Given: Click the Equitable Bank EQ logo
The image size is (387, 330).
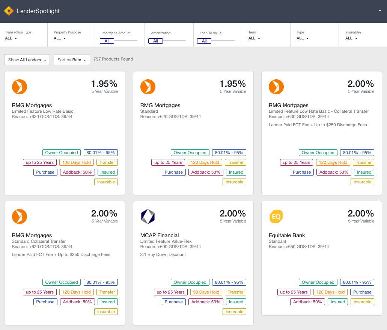Looking at the screenshot, I should pos(276,216).
